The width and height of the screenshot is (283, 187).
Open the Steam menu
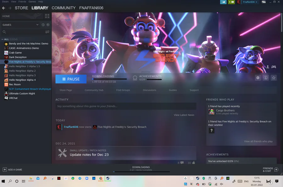(5, 2)
